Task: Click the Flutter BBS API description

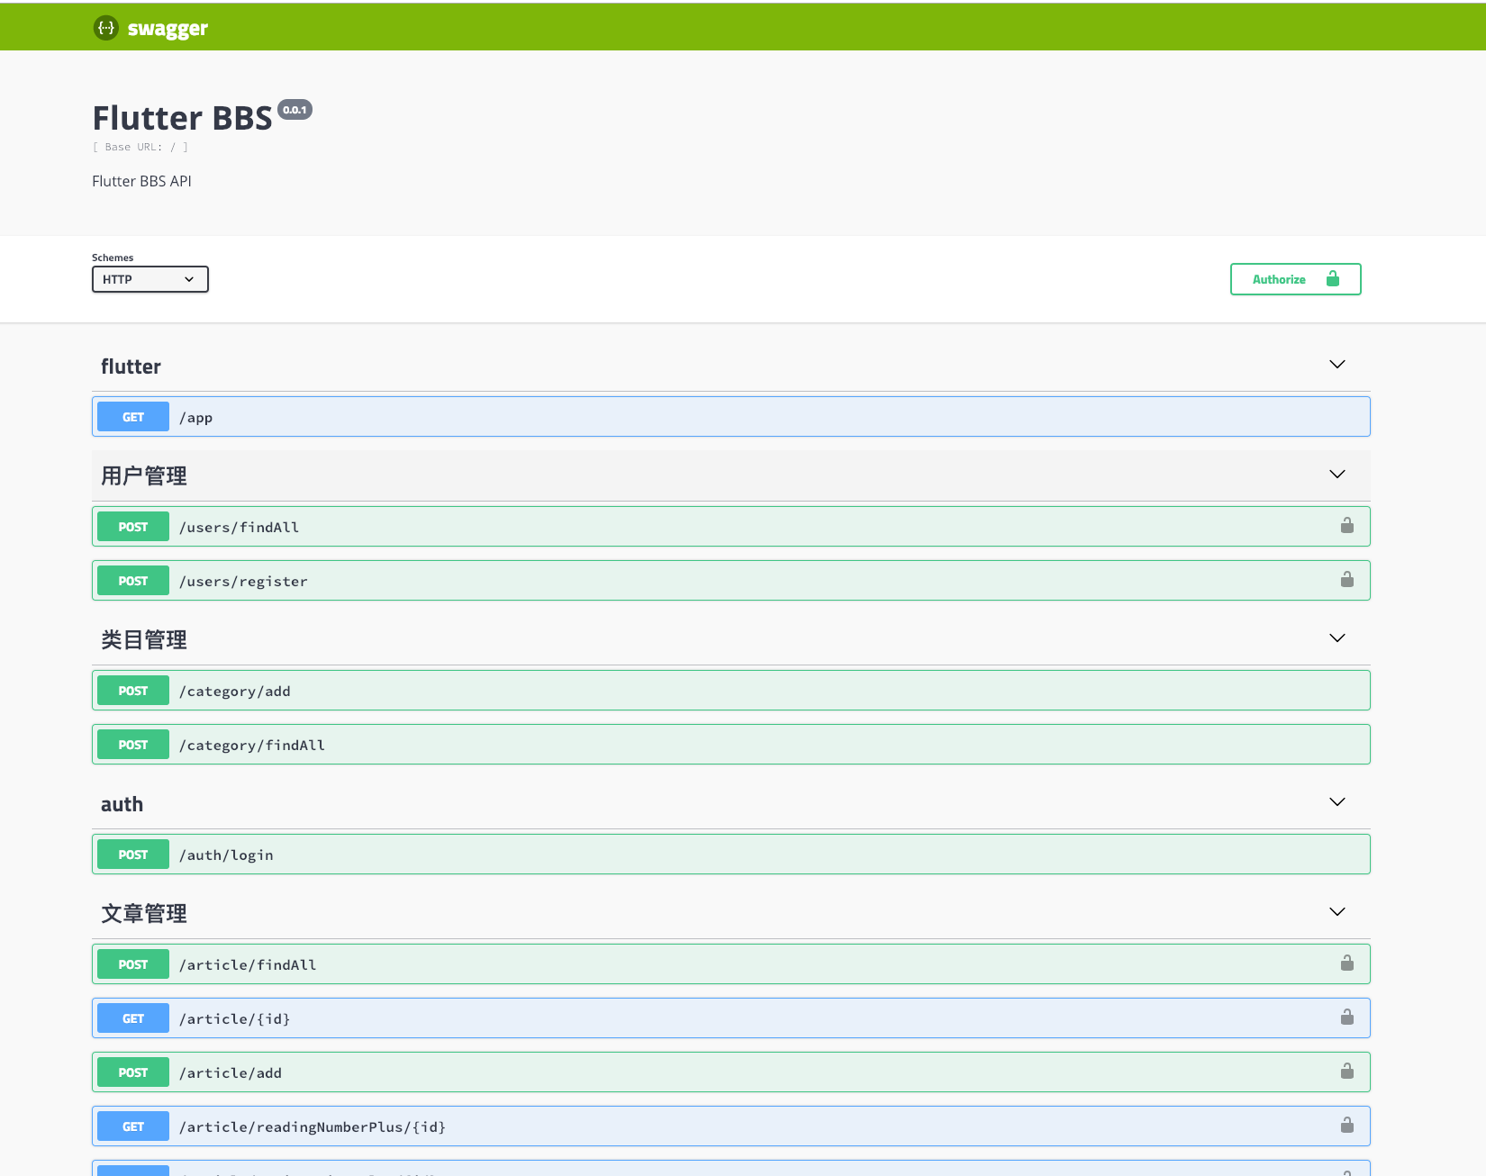Action: click(x=141, y=181)
